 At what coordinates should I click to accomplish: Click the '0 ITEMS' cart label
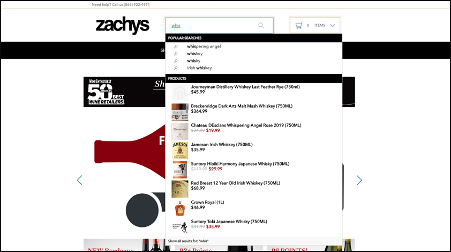[316, 25]
